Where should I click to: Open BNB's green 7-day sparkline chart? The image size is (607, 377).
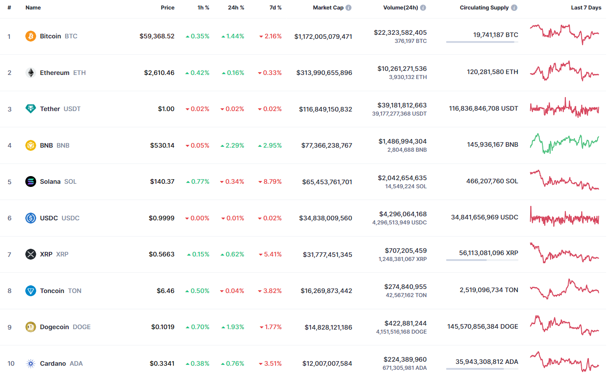[x=564, y=144]
